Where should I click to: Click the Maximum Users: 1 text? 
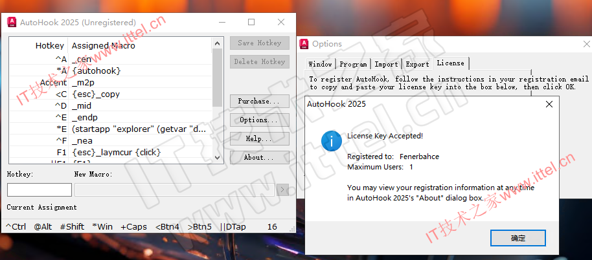pos(380,167)
